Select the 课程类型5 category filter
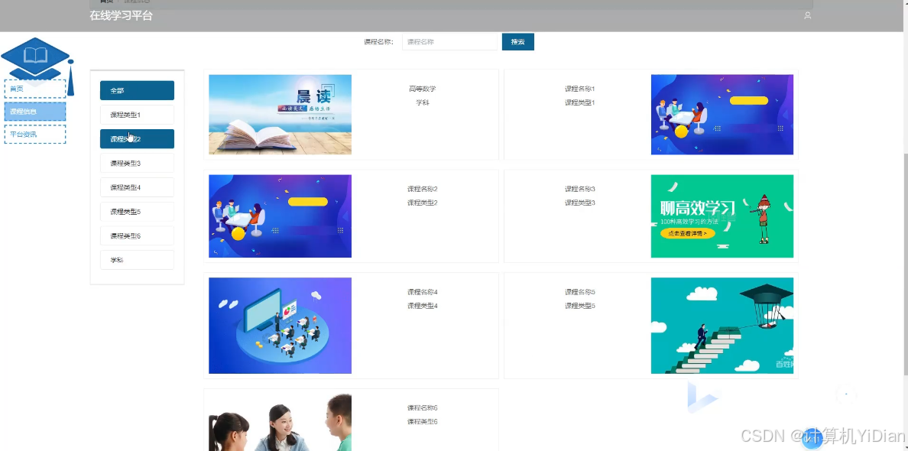The width and height of the screenshot is (908, 451). tap(137, 212)
